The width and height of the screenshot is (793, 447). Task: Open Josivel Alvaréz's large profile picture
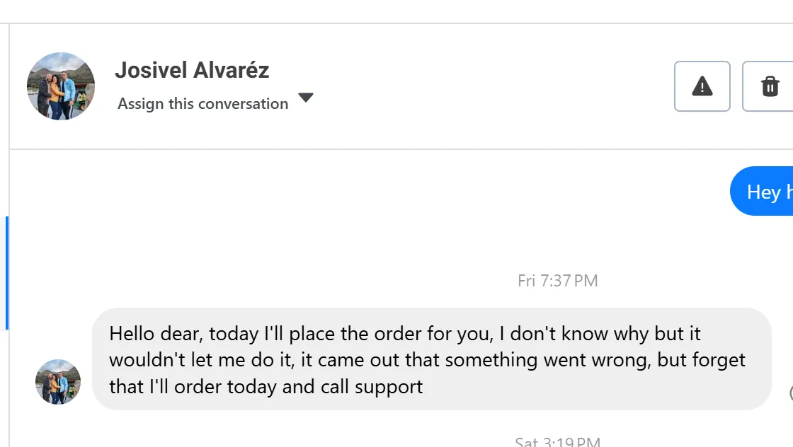61,86
